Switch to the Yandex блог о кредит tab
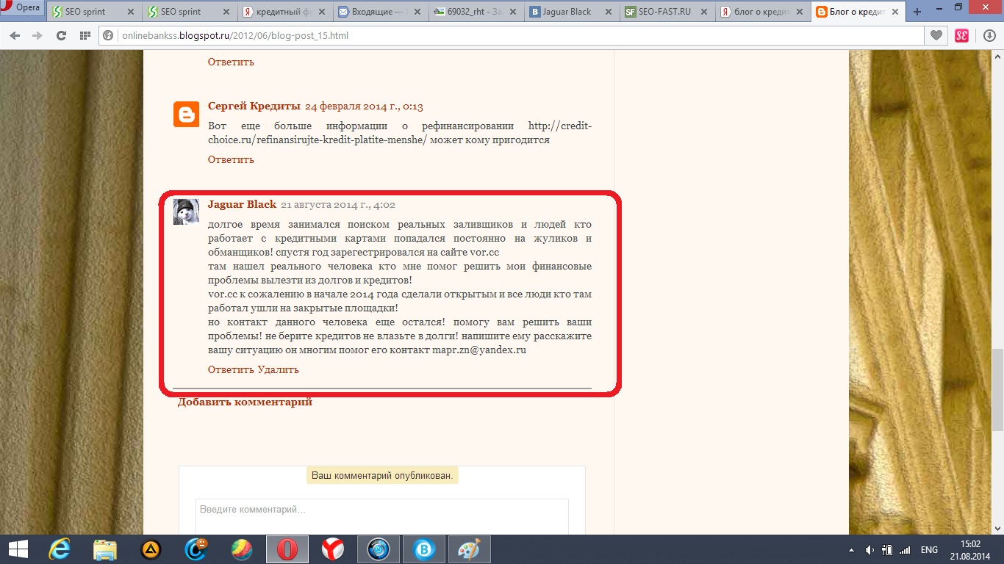This screenshot has height=564, width=1004. tap(762, 12)
